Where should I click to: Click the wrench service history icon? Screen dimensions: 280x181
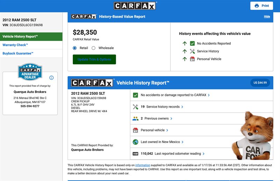[x=135, y=107]
